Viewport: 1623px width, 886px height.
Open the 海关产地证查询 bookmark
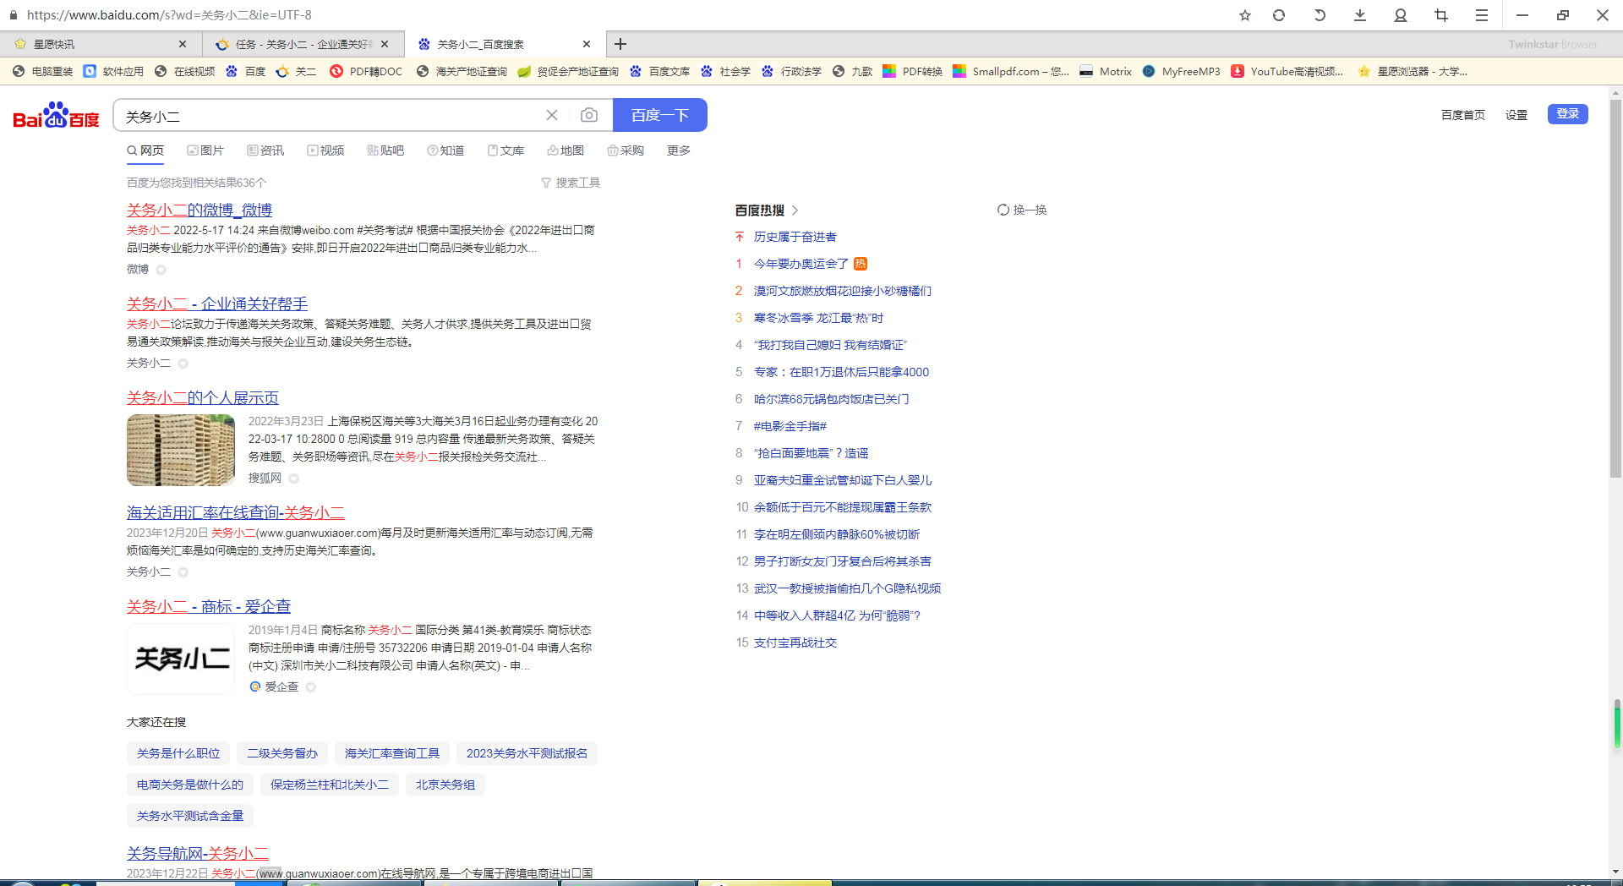(x=462, y=71)
